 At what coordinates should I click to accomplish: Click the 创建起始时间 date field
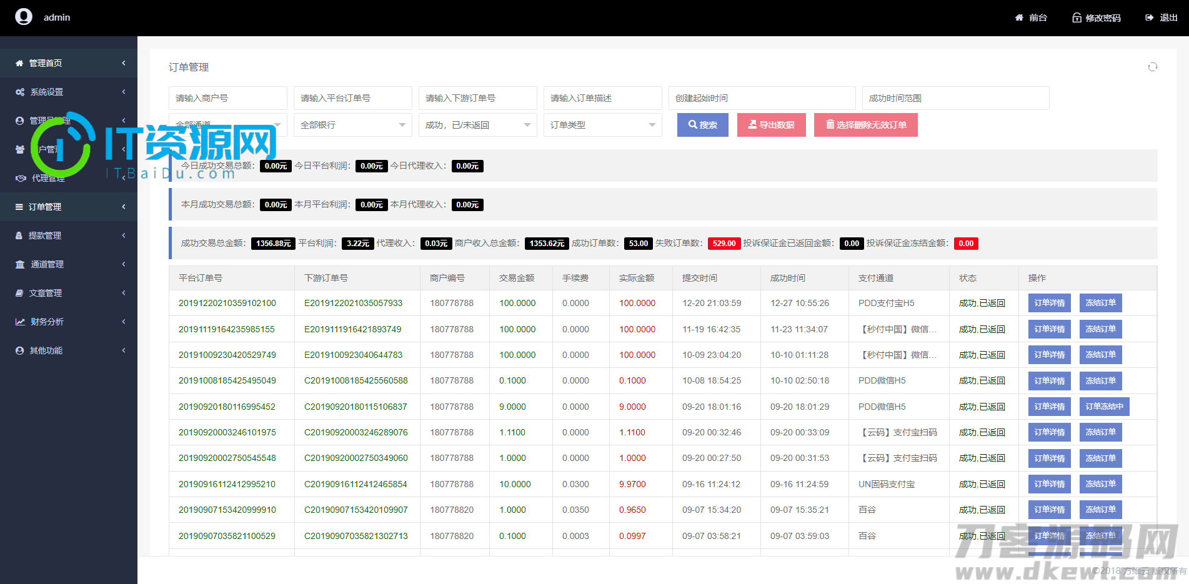(762, 98)
